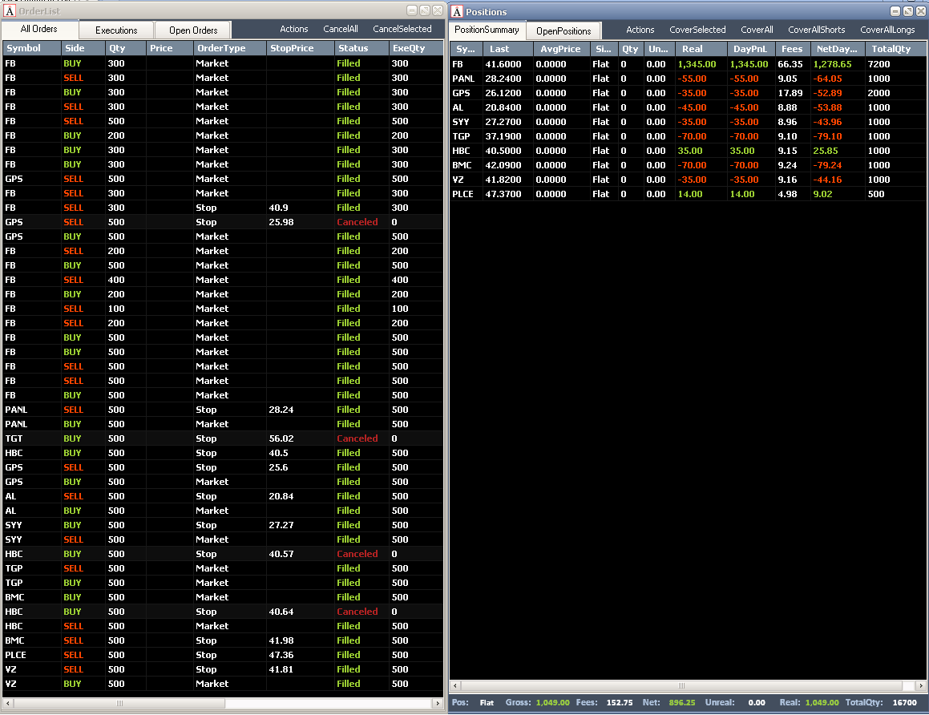Image resolution: width=929 pixels, height=715 pixels.
Task: Maximize the Positions window
Action: (x=907, y=11)
